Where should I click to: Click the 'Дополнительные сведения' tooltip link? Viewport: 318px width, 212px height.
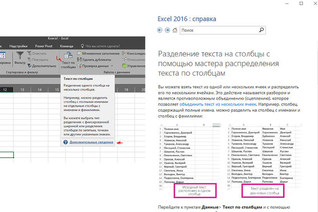pyautogui.click(x=91, y=142)
